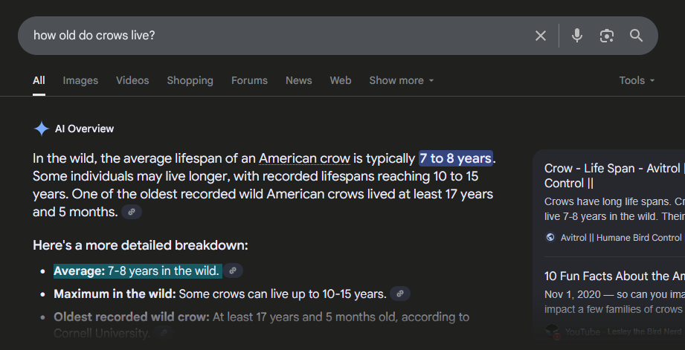Expand the Show more dropdown
The height and width of the screenshot is (350, 685).
point(402,81)
